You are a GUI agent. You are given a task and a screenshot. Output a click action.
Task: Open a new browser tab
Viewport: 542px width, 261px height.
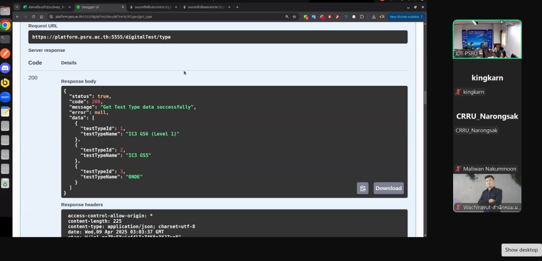[x=237, y=7]
